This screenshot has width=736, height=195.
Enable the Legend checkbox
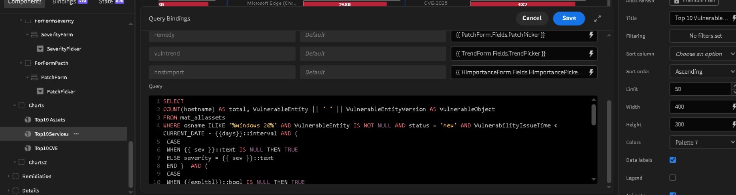pos(673,178)
